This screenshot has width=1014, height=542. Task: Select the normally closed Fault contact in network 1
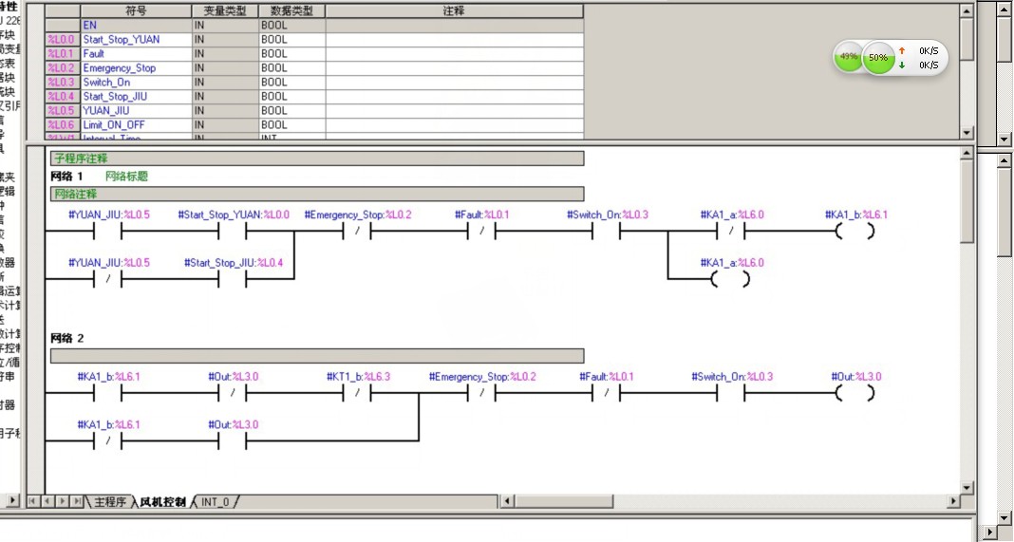[481, 231]
